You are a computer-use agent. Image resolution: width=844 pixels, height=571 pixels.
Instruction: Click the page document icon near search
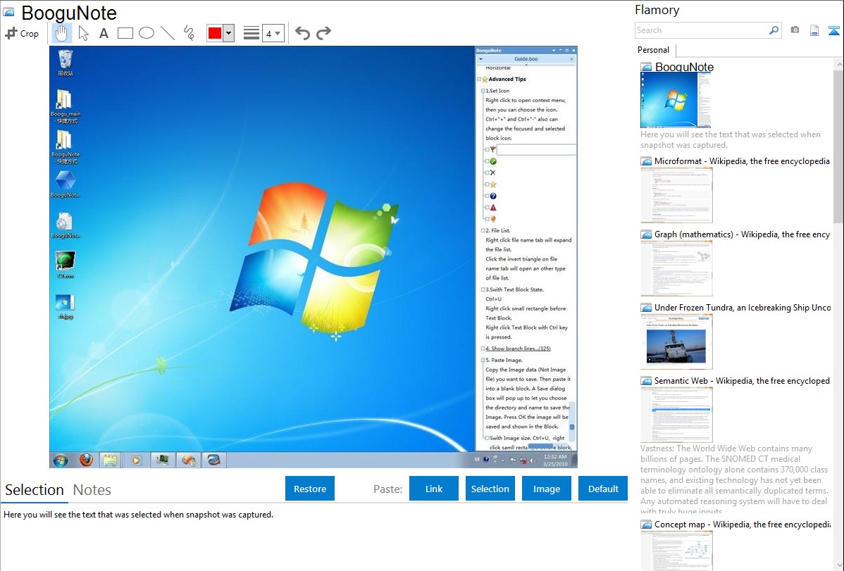pyautogui.click(x=814, y=30)
